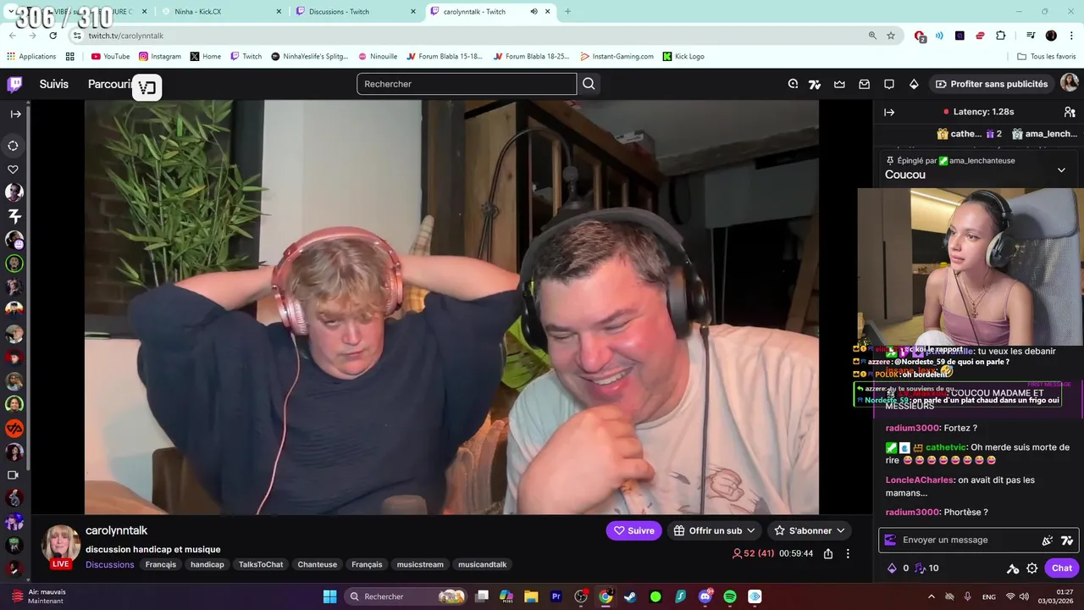Select the musicandtalk tag
Screen dimensions: 1084x610
[483, 564]
